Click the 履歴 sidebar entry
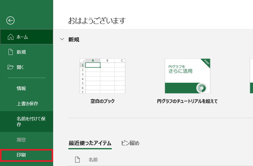Screen dimensions: 253x166 coord(21,140)
